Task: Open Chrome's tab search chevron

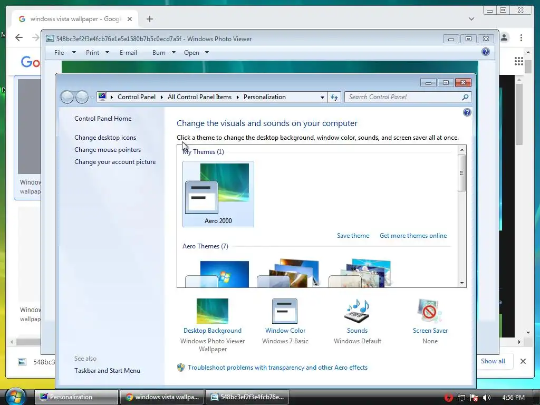Action: 471,19
